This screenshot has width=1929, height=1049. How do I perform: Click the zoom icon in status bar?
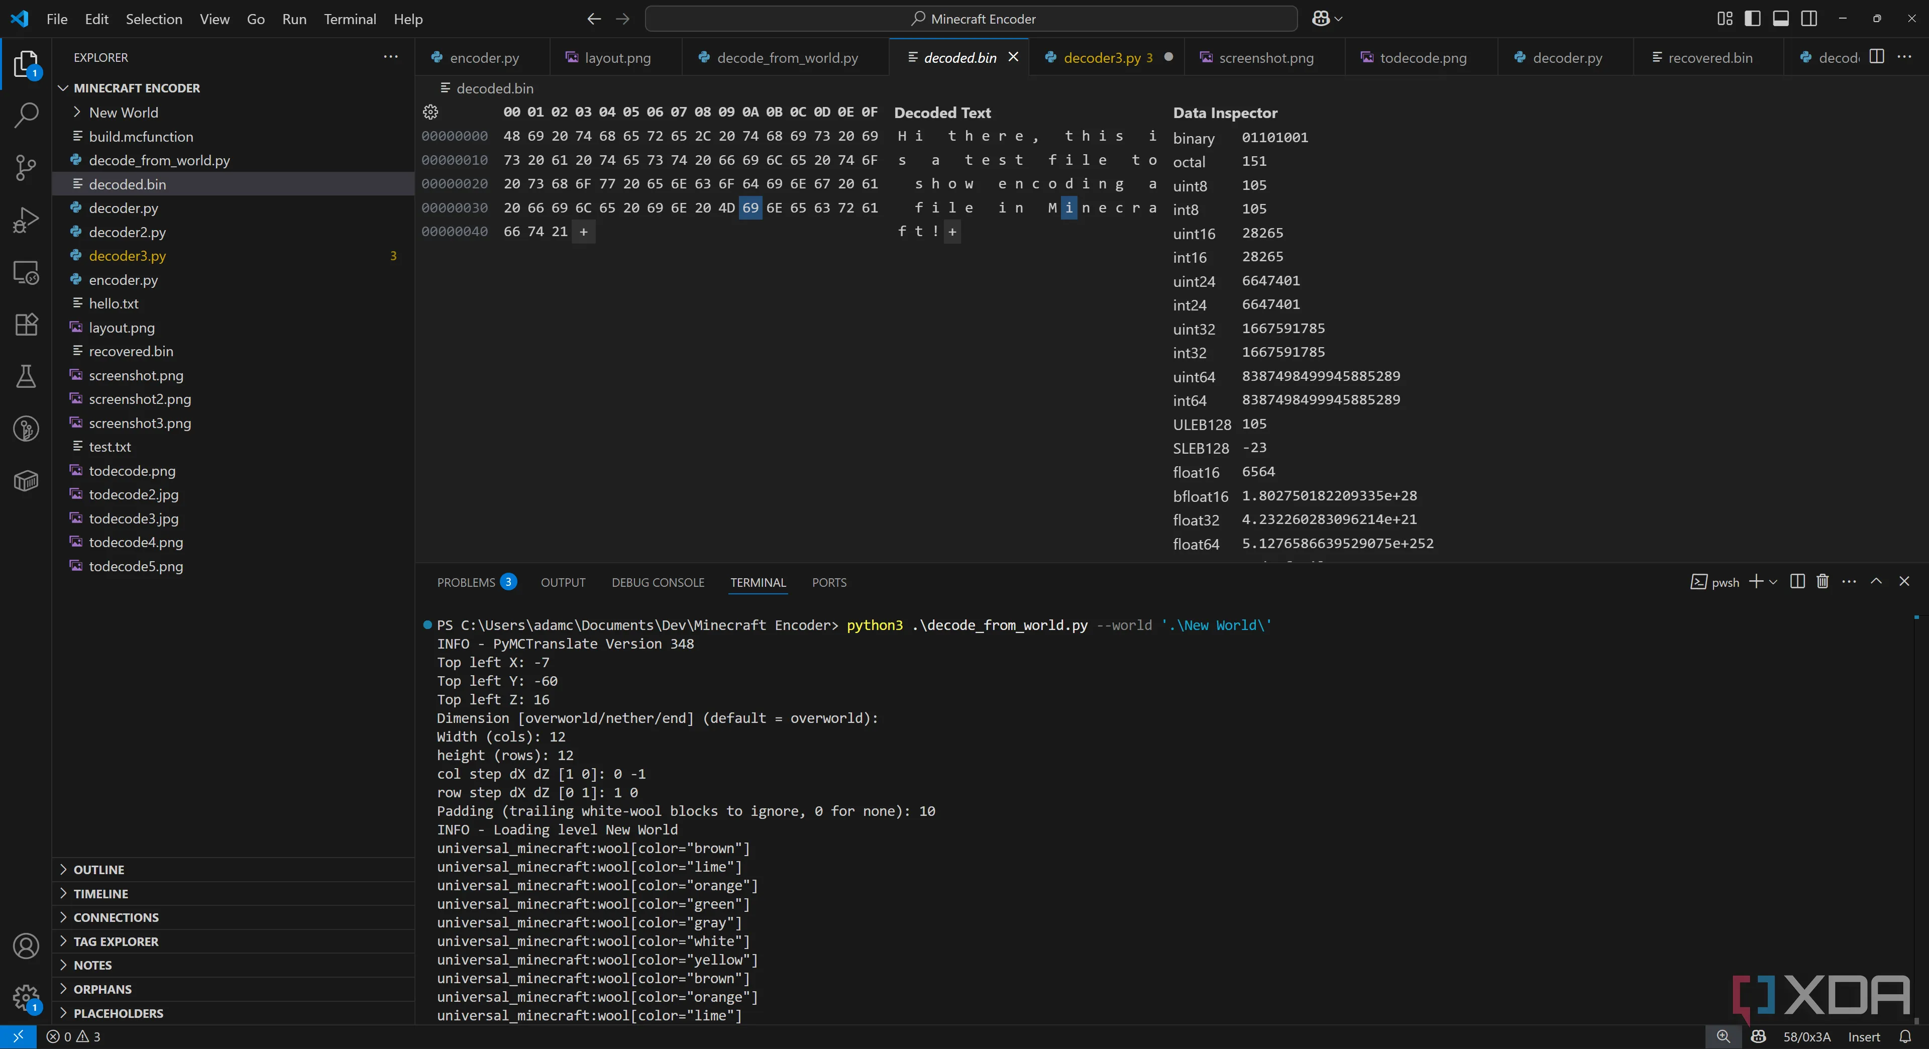(1723, 1036)
